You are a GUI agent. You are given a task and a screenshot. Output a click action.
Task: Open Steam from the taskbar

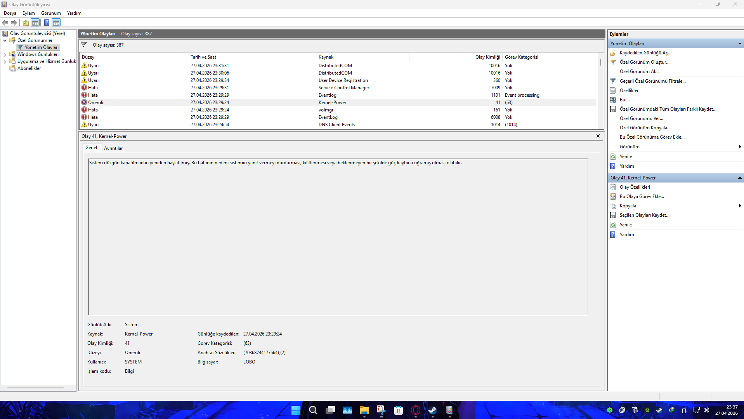pos(432,410)
